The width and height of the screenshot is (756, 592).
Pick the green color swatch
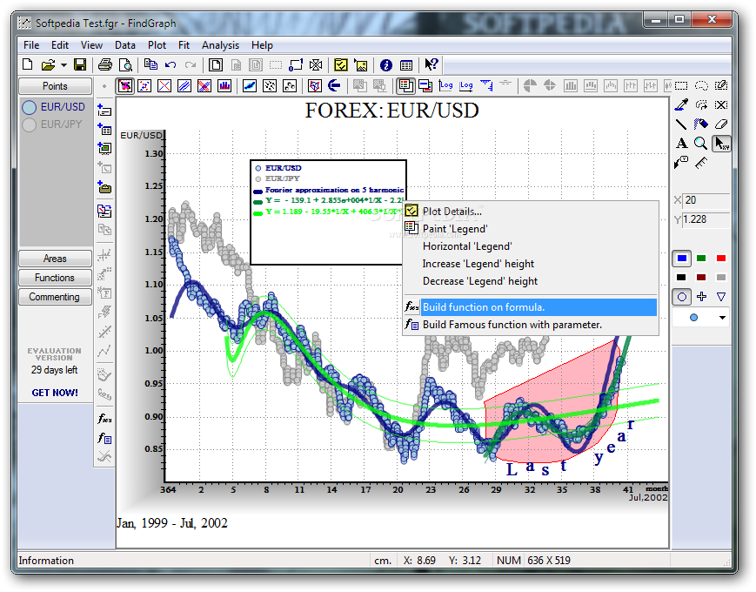[x=701, y=258]
